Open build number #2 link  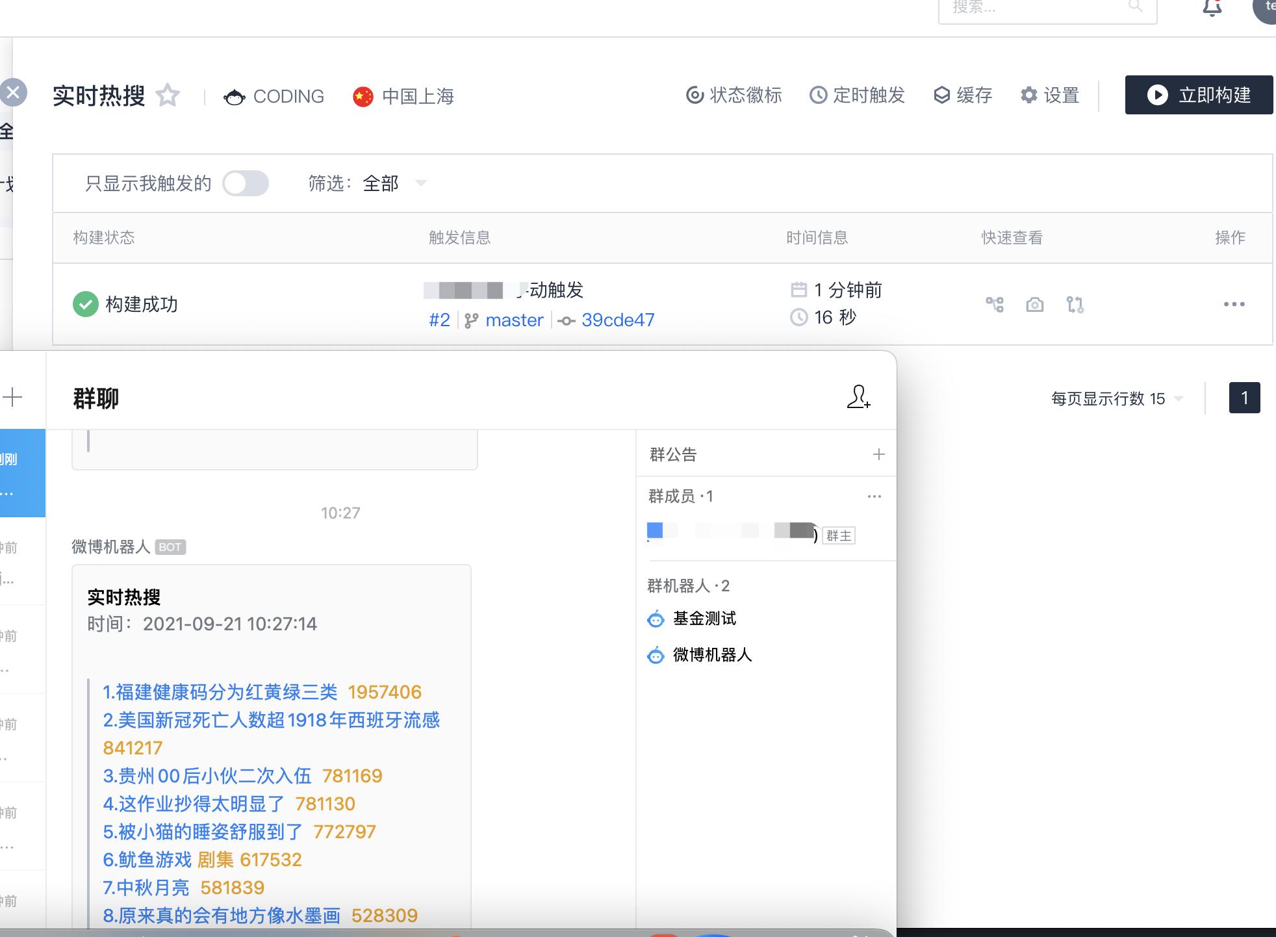point(439,320)
